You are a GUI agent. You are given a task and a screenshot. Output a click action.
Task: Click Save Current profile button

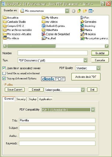(x=15, y=90)
